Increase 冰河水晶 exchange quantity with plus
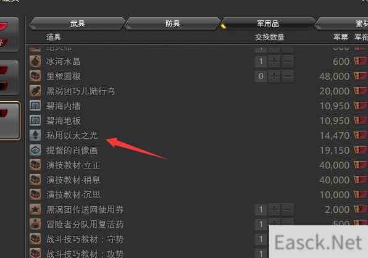368x258 pixels. [x=274, y=62]
